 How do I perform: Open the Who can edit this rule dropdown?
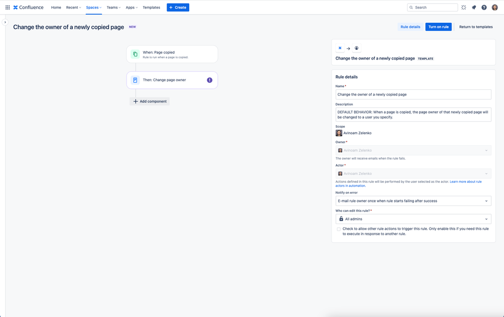click(x=413, y=219)
